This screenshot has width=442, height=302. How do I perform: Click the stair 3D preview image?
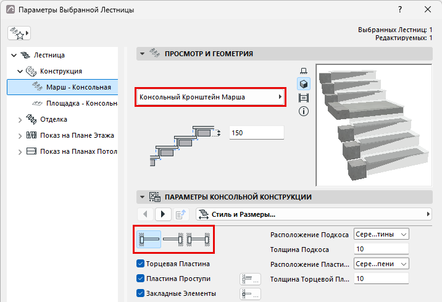[x=373, y=125]
